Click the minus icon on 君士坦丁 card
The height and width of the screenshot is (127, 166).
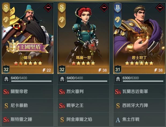click(160, 7)
